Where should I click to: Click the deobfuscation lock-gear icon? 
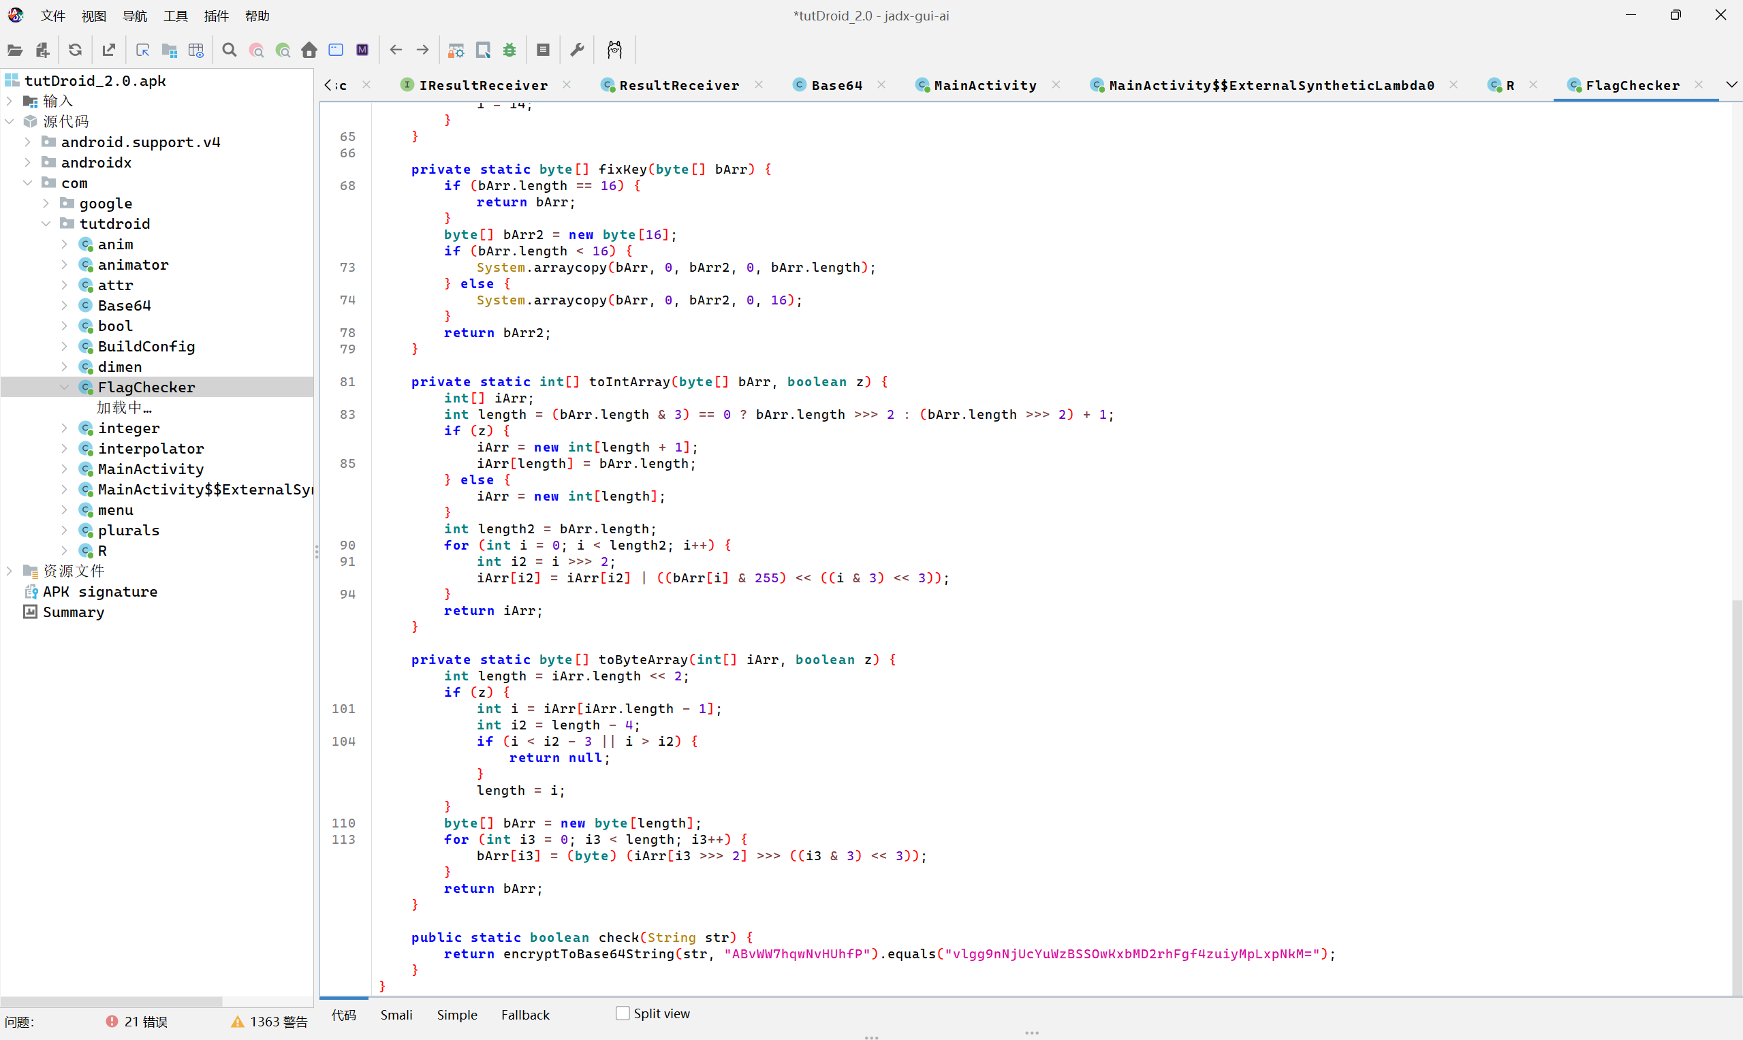tap(456, 50)
